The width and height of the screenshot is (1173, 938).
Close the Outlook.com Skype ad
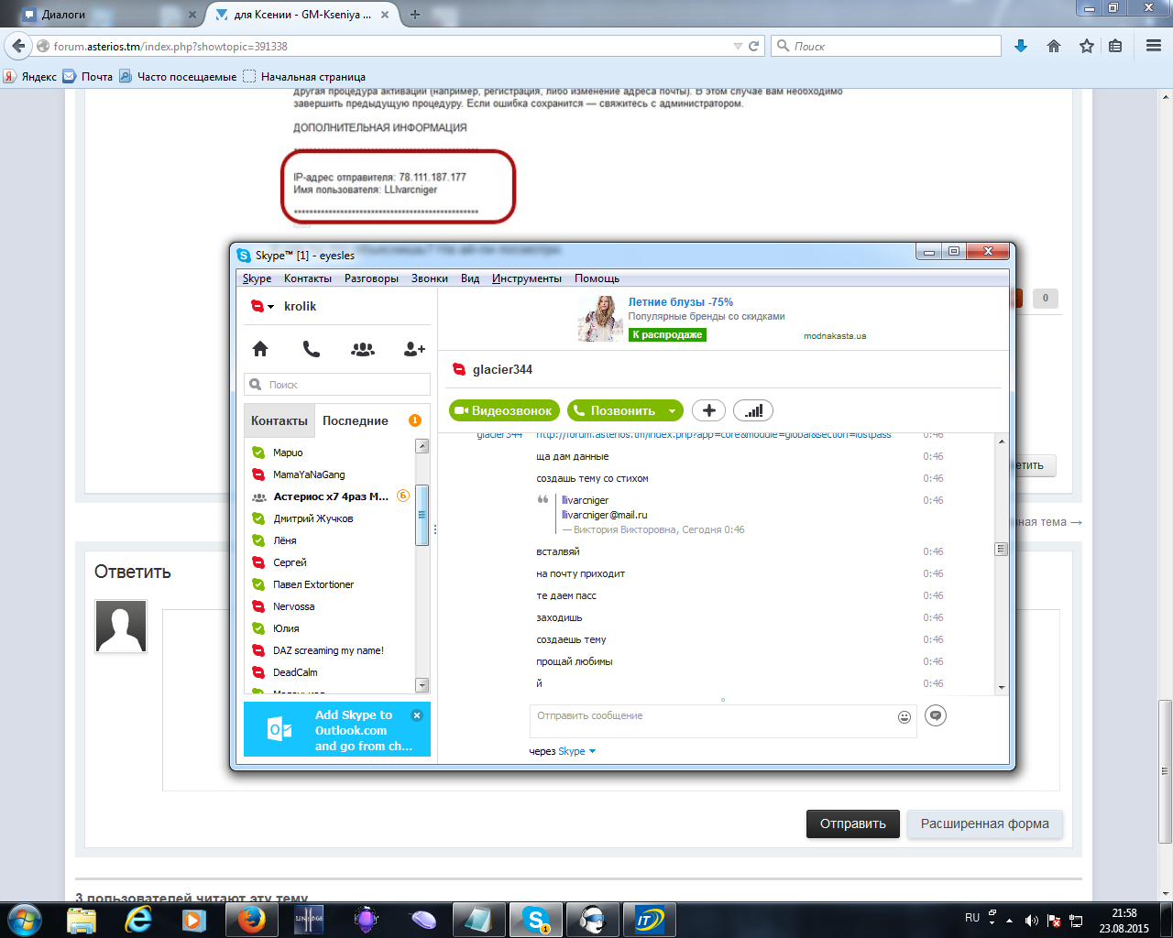pyautogui.click(x=417, y=715)
